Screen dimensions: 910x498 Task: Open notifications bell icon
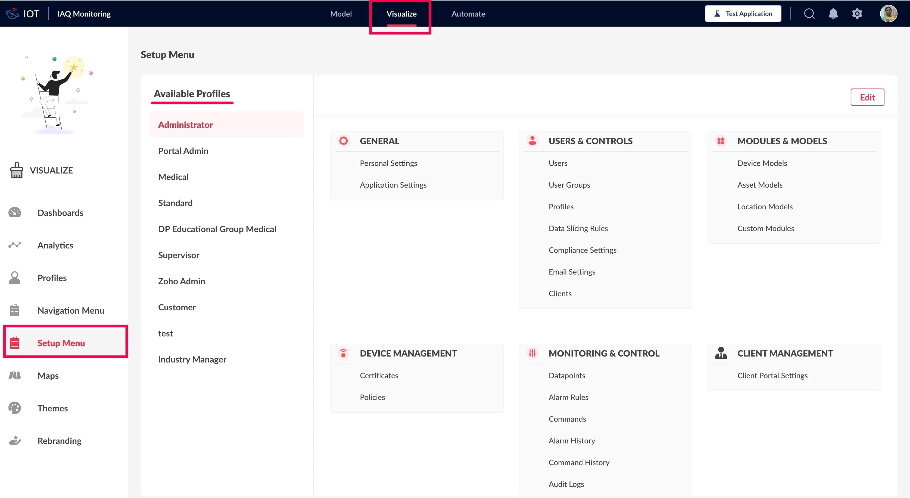(x=833, y=14)
